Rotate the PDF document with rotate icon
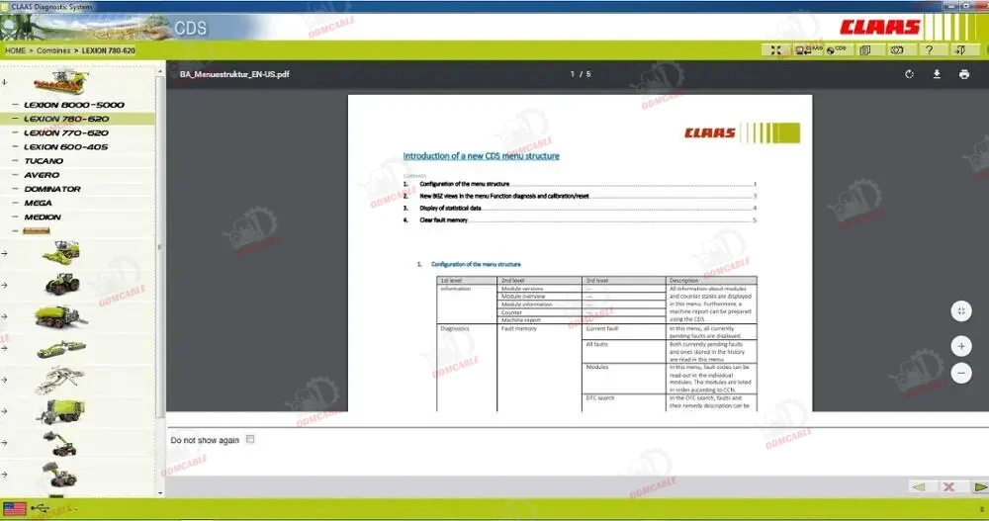The image size is (989, 521). pos(910,74)
